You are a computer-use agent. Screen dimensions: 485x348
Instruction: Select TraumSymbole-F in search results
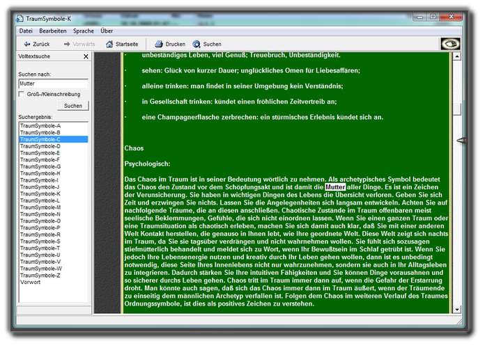click(x=40, y=160)
